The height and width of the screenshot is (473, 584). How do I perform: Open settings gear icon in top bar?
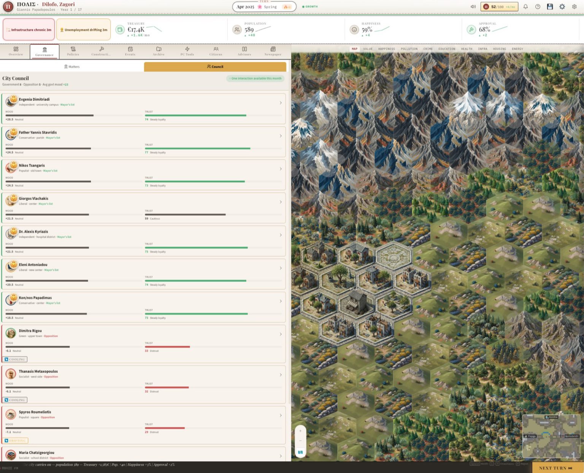(562, 6)
